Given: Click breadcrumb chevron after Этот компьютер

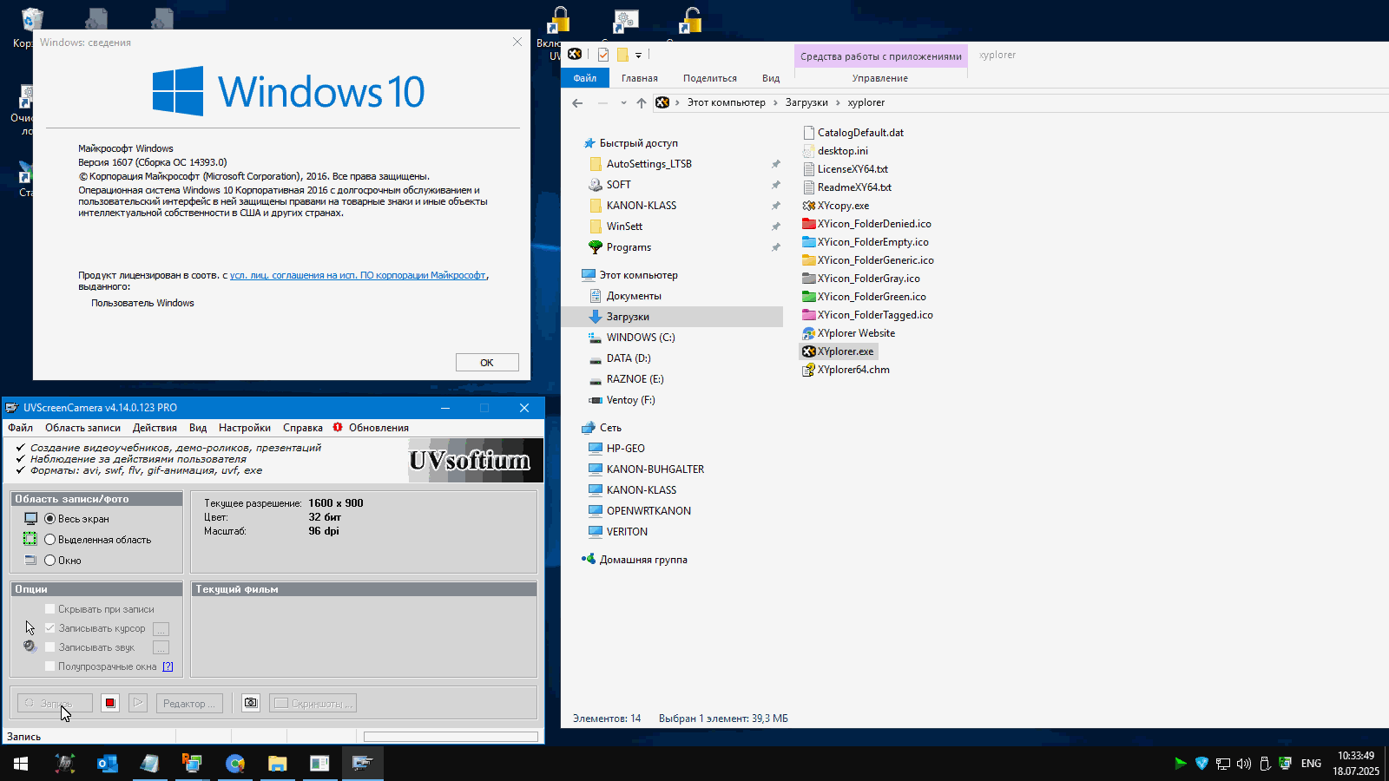Looking at the screenshot, I should [x=775, y=102].
